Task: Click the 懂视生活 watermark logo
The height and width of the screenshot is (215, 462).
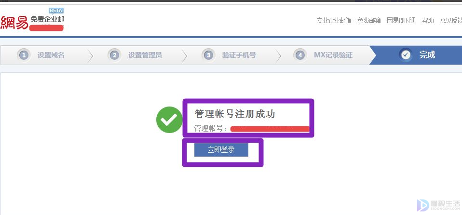Action: [438, 205]
